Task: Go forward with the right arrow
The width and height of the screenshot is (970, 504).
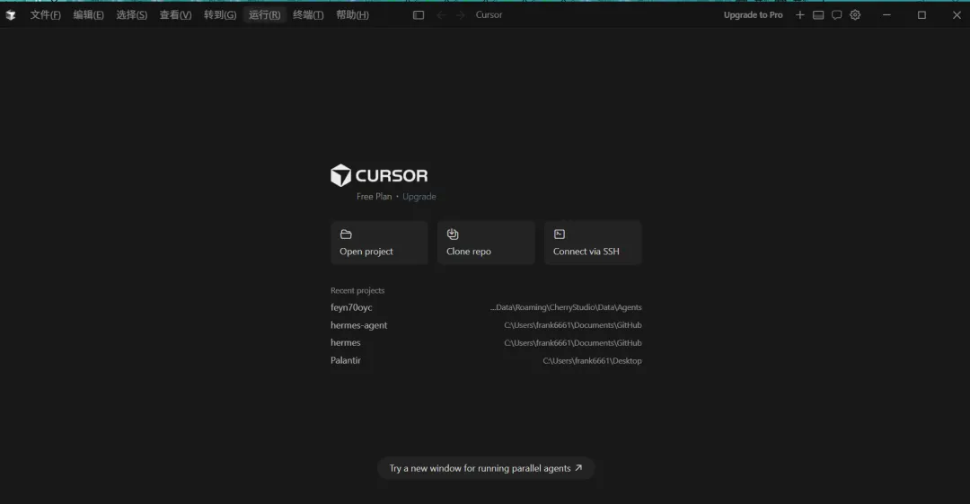Action: coord(460,15)
